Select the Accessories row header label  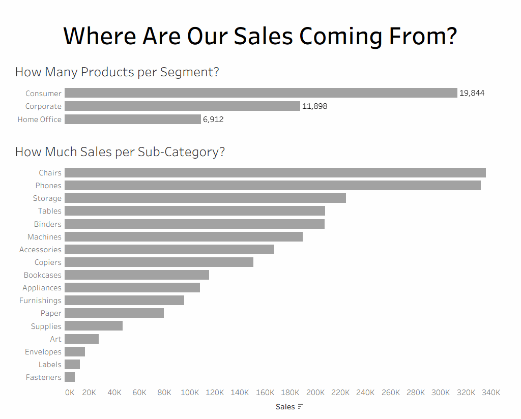[40, 250]
